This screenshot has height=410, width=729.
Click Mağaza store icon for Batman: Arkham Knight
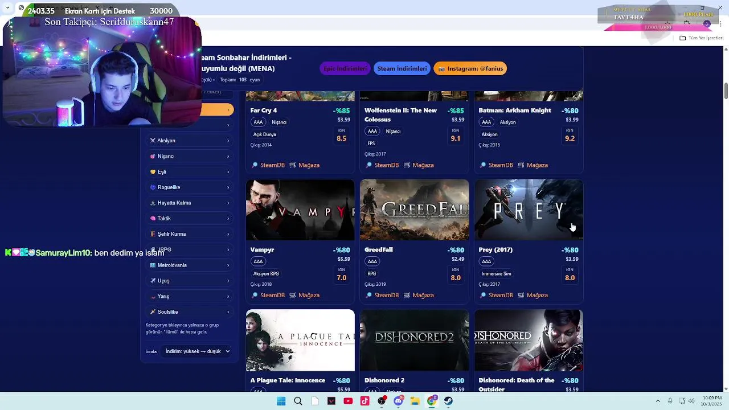521,165
